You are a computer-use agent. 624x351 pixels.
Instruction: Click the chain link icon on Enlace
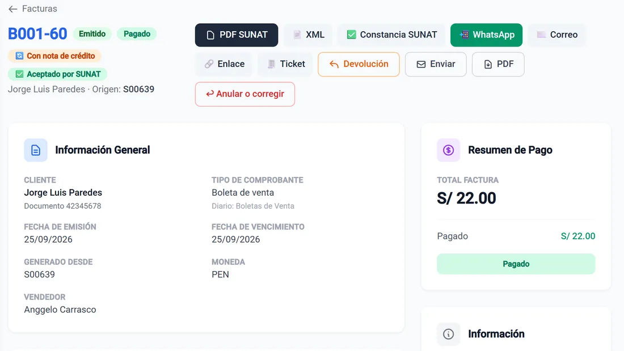209,64
